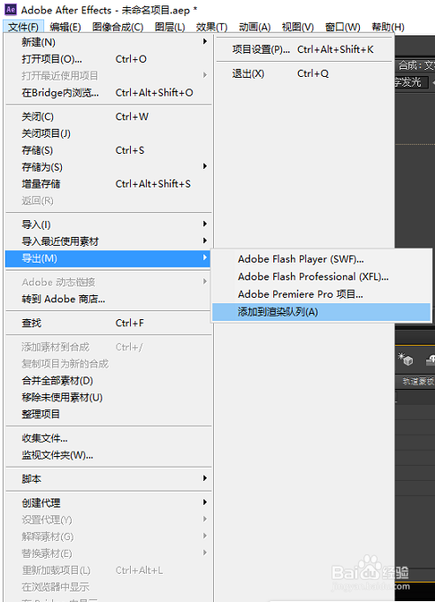Viewport: 435px width, 602px height.
Task: Select 查找 Ctrl+F menu item
Action: (108, 323)
